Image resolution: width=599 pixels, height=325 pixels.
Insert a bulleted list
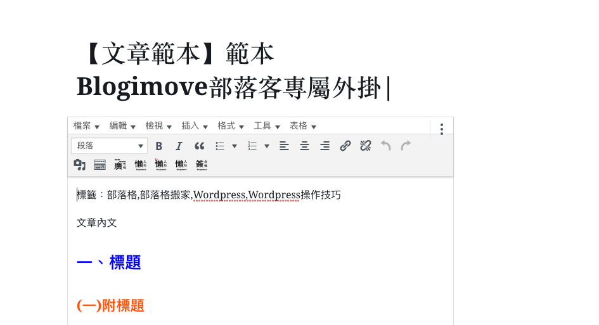pyautogui.click(x=220, y=146)
